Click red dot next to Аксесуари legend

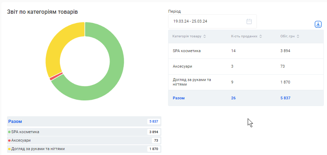[x=10, y=141]
